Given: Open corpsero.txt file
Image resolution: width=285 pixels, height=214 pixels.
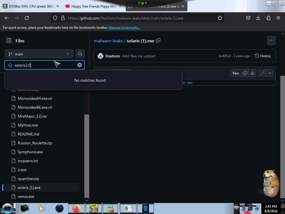Looking at the screenshot, I should pos(28,161).
